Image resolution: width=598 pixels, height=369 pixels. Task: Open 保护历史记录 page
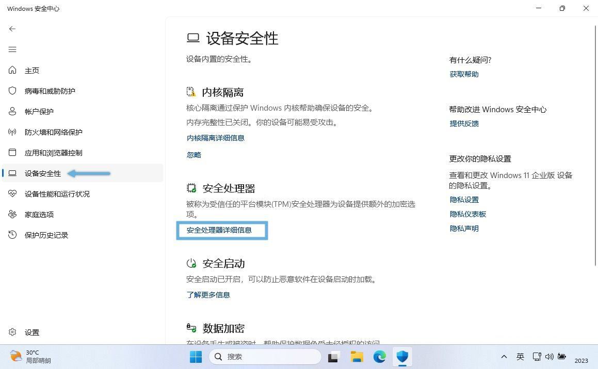[x=46, y=235]
